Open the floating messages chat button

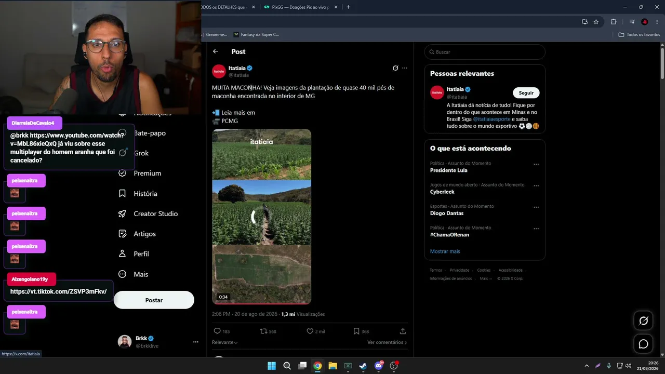coord(643,344)
